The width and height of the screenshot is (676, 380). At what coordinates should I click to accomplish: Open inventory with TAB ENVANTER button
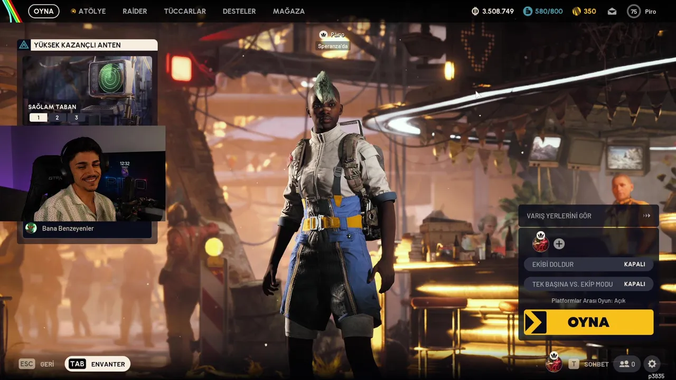[98, 364]
